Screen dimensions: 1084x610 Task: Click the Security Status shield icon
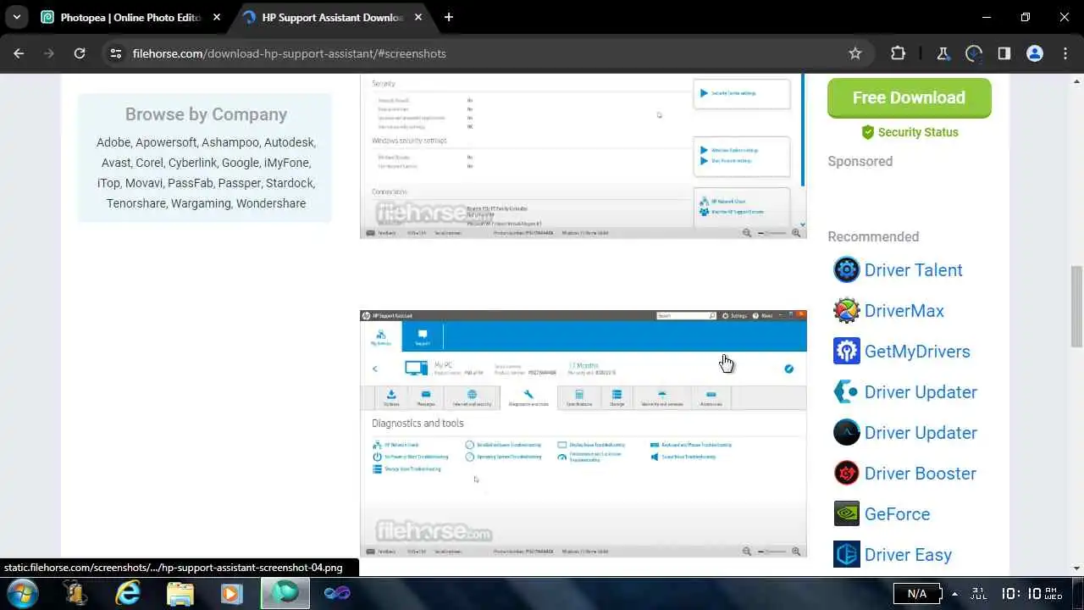[x=867, y=132]
